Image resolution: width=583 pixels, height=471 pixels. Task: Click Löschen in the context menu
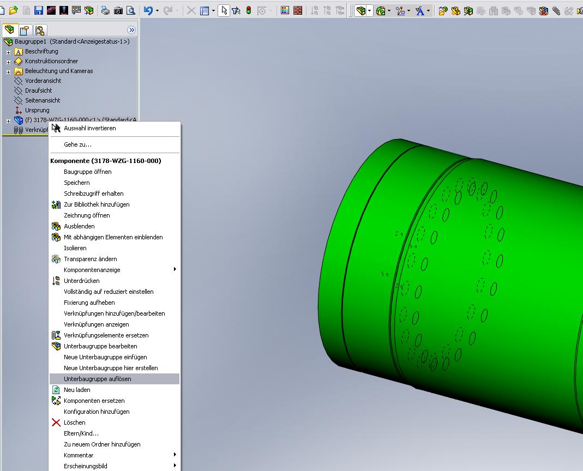(75, 422)
